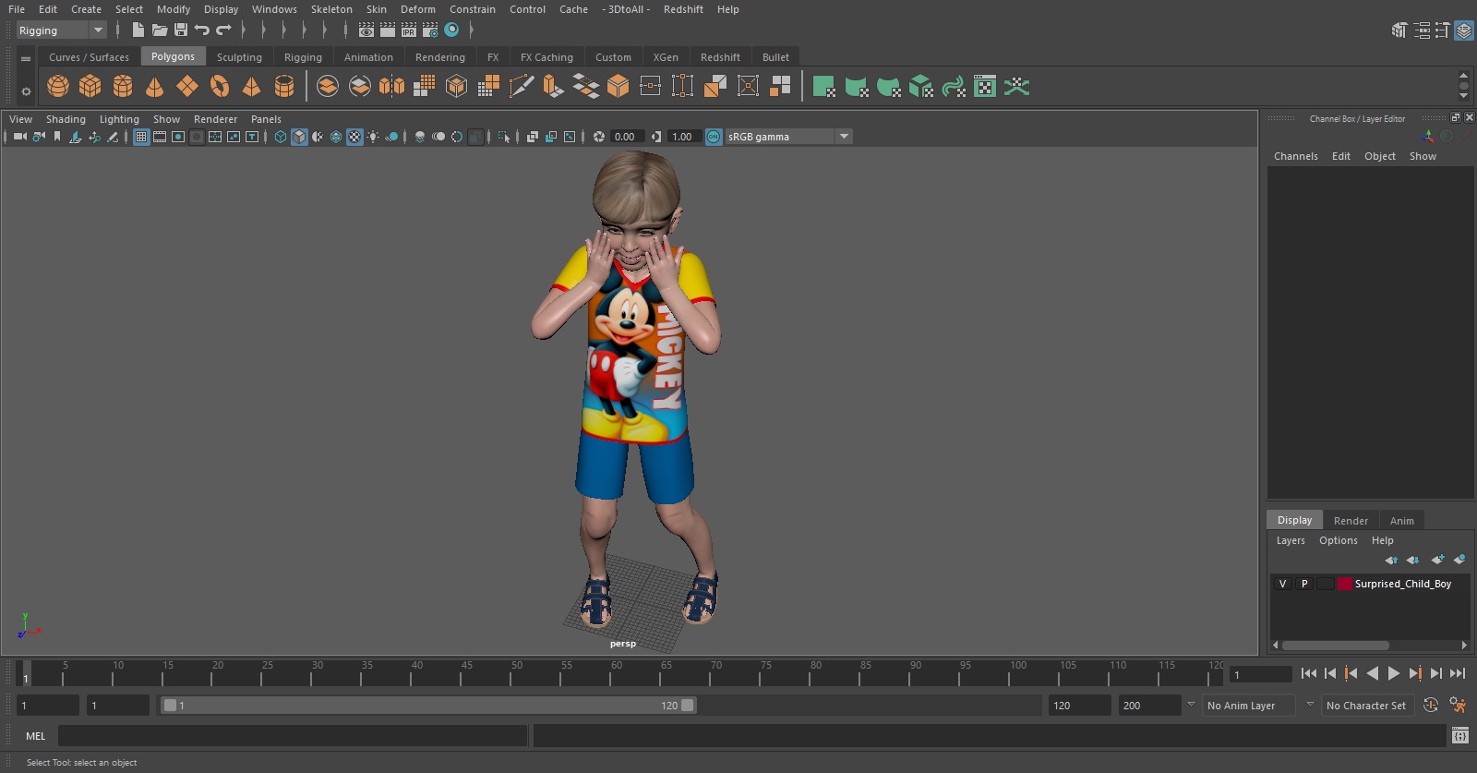The height and width of the screenshot is (773, 1477).
Task: Toggle the viewport grid display button
Action: coord(141,137)
